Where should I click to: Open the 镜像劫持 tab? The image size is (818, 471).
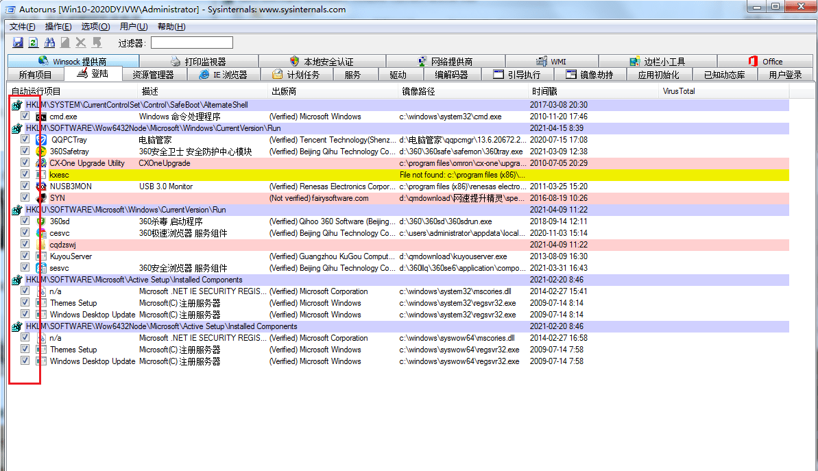coord(590,75)
